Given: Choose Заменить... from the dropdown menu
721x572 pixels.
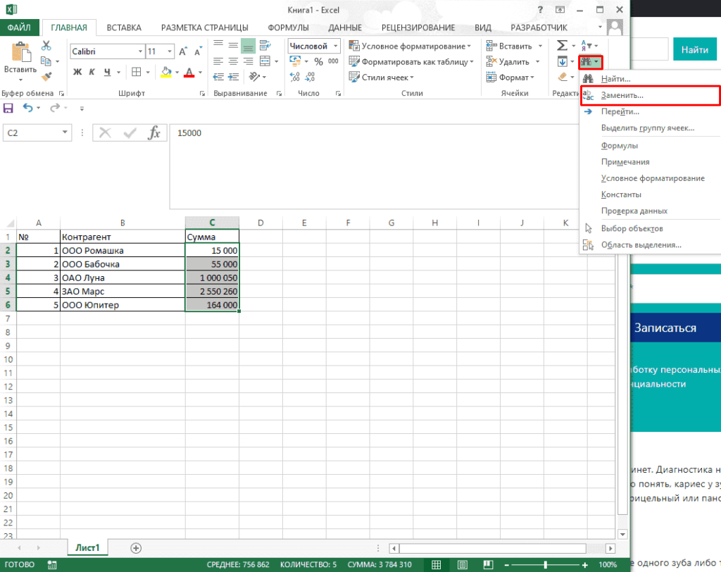Looking at the screenshot, I should (x=622, y=95).
